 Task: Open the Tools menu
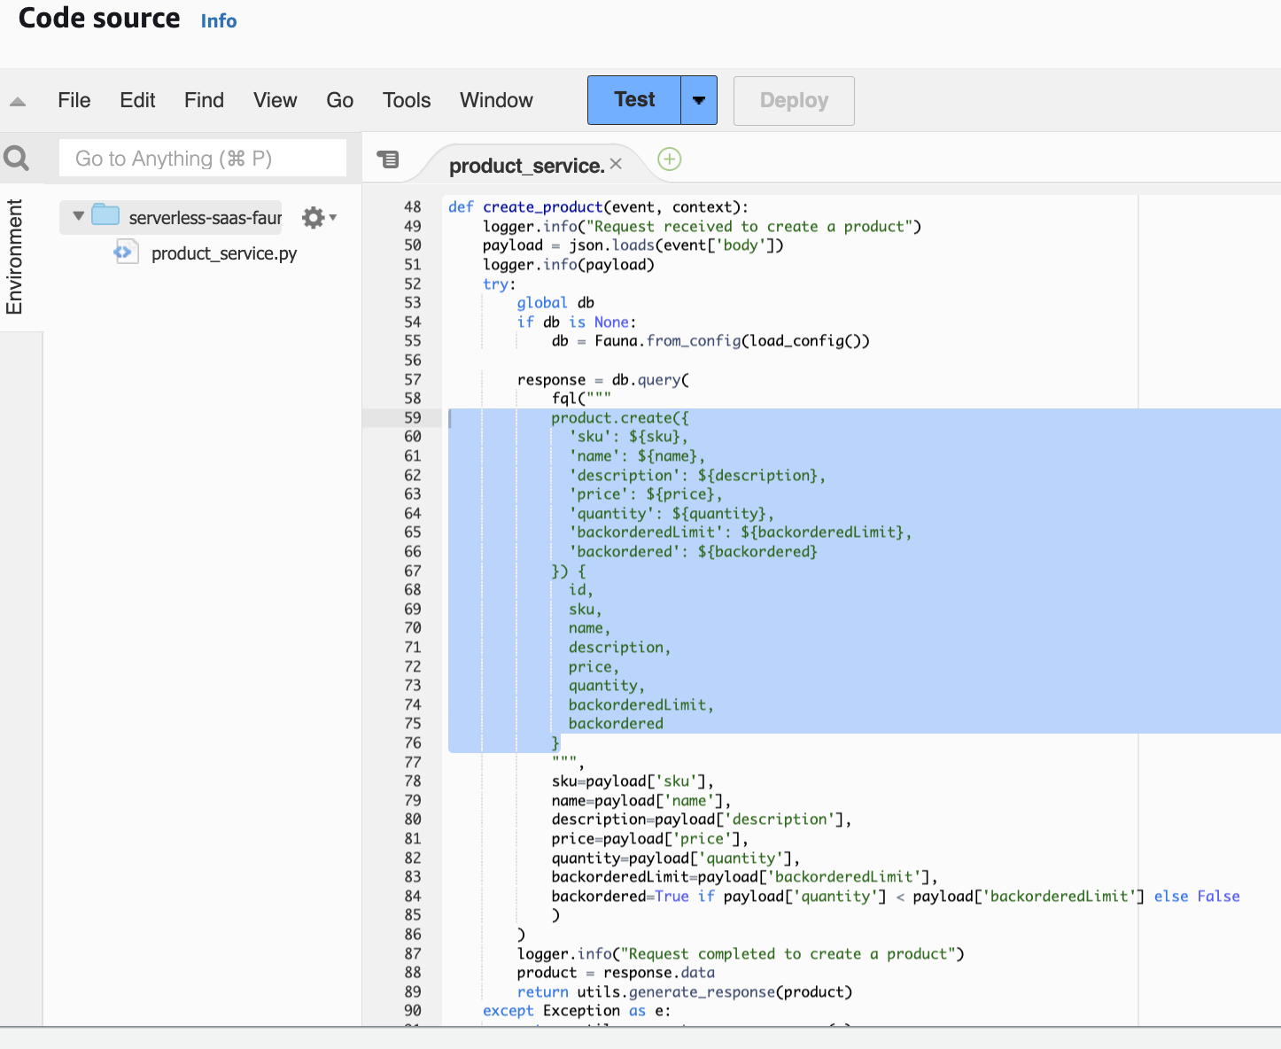coord(407,100)
